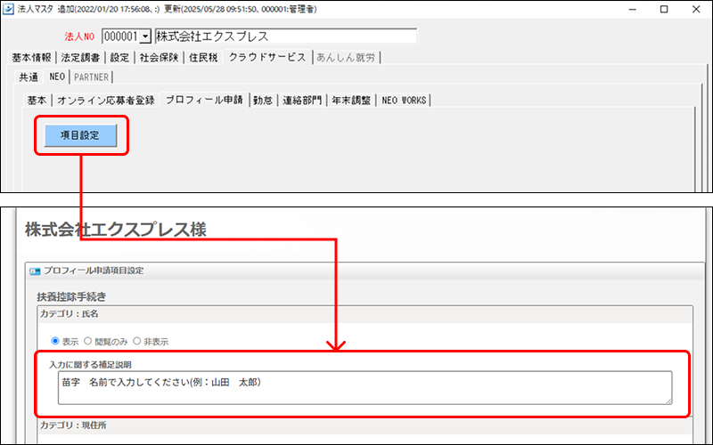Click the 法人NO label
713x445 pixels.
click(79, 36)
